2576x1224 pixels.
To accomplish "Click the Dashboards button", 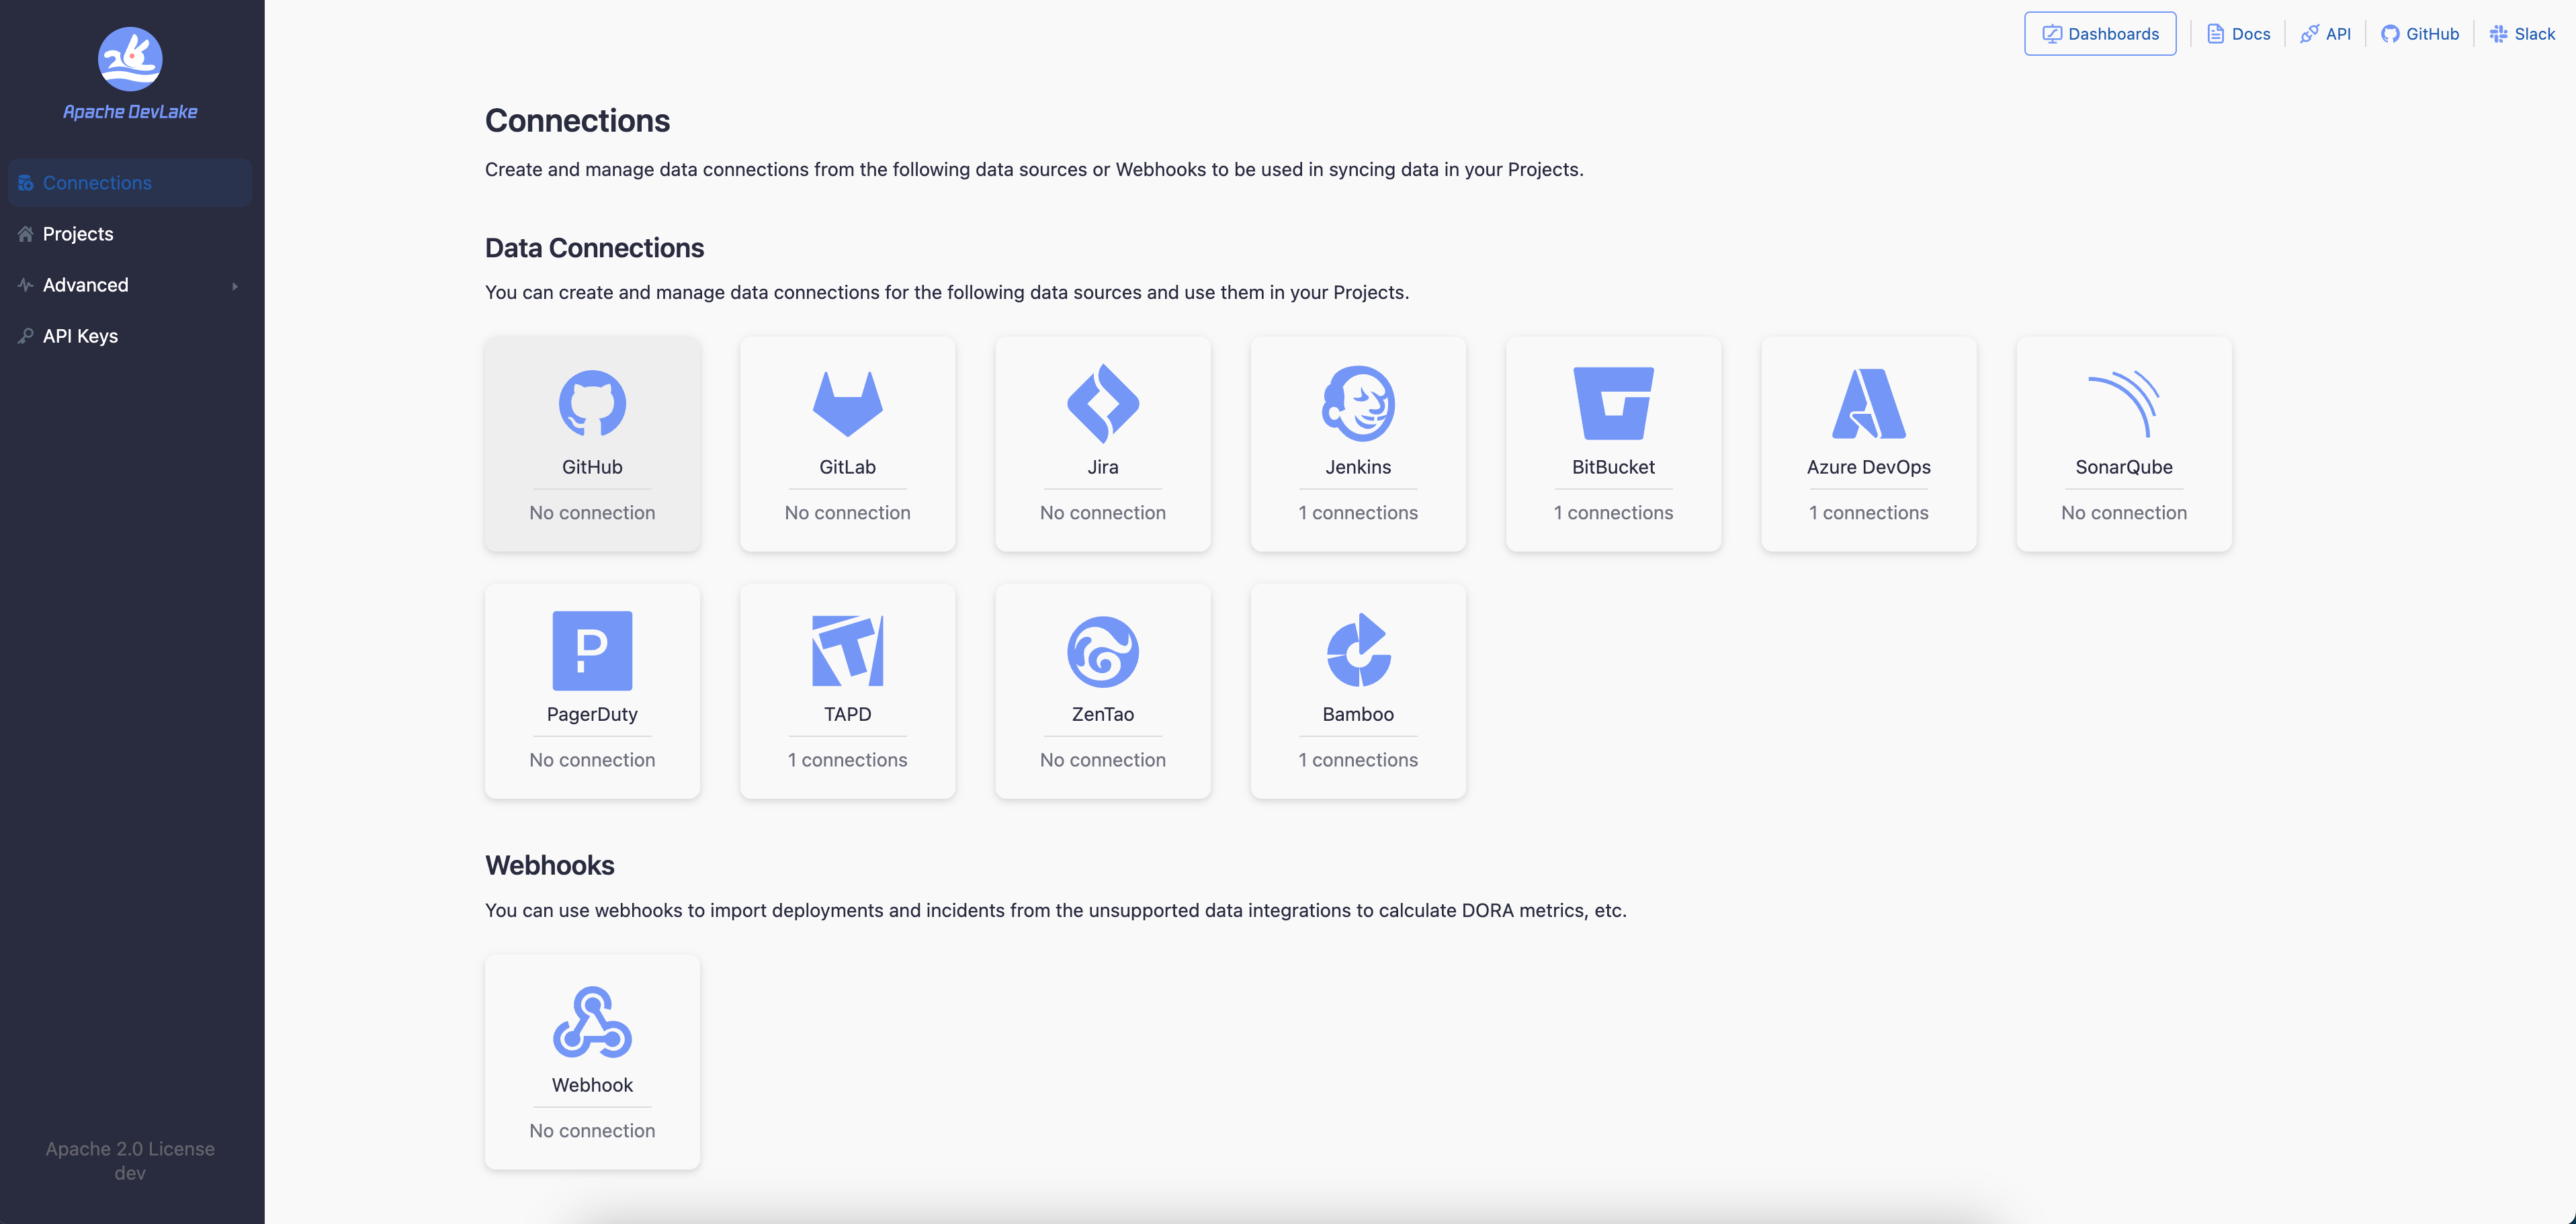I will pos(2100,33).
